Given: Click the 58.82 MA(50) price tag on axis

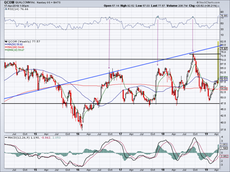Looking at the screenshot, I should (x=224, y=79).
